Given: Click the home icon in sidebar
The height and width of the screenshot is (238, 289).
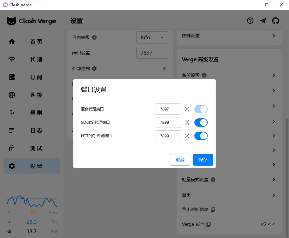Looking at the screenshot, I should point(12,42).
